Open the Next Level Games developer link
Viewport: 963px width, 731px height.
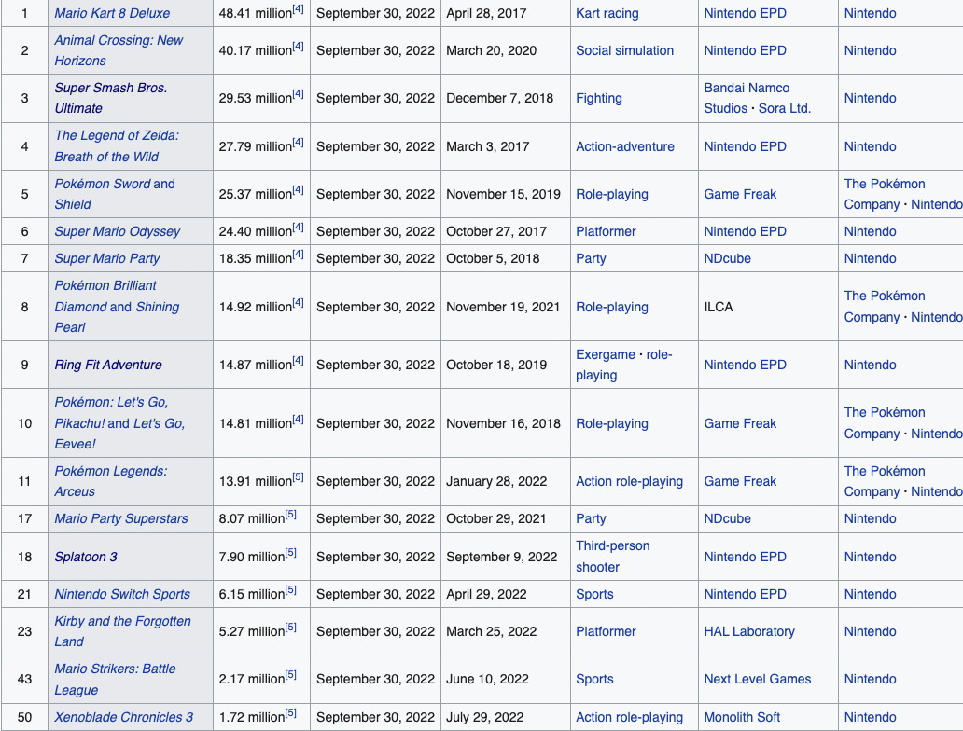pyautogui.click(x=758, y=679)
